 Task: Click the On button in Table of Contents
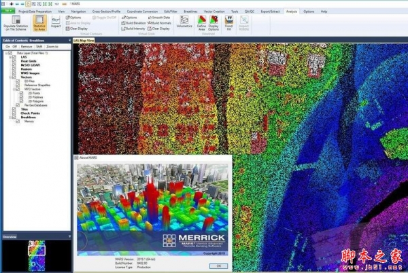pyautogui.click(x=7, y=46)
